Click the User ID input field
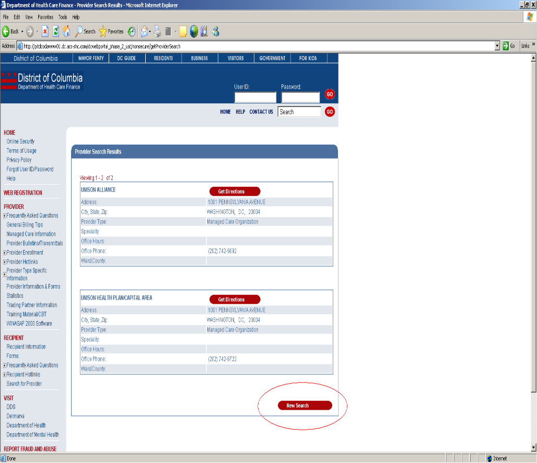The image size is (537, 463). 255,97
